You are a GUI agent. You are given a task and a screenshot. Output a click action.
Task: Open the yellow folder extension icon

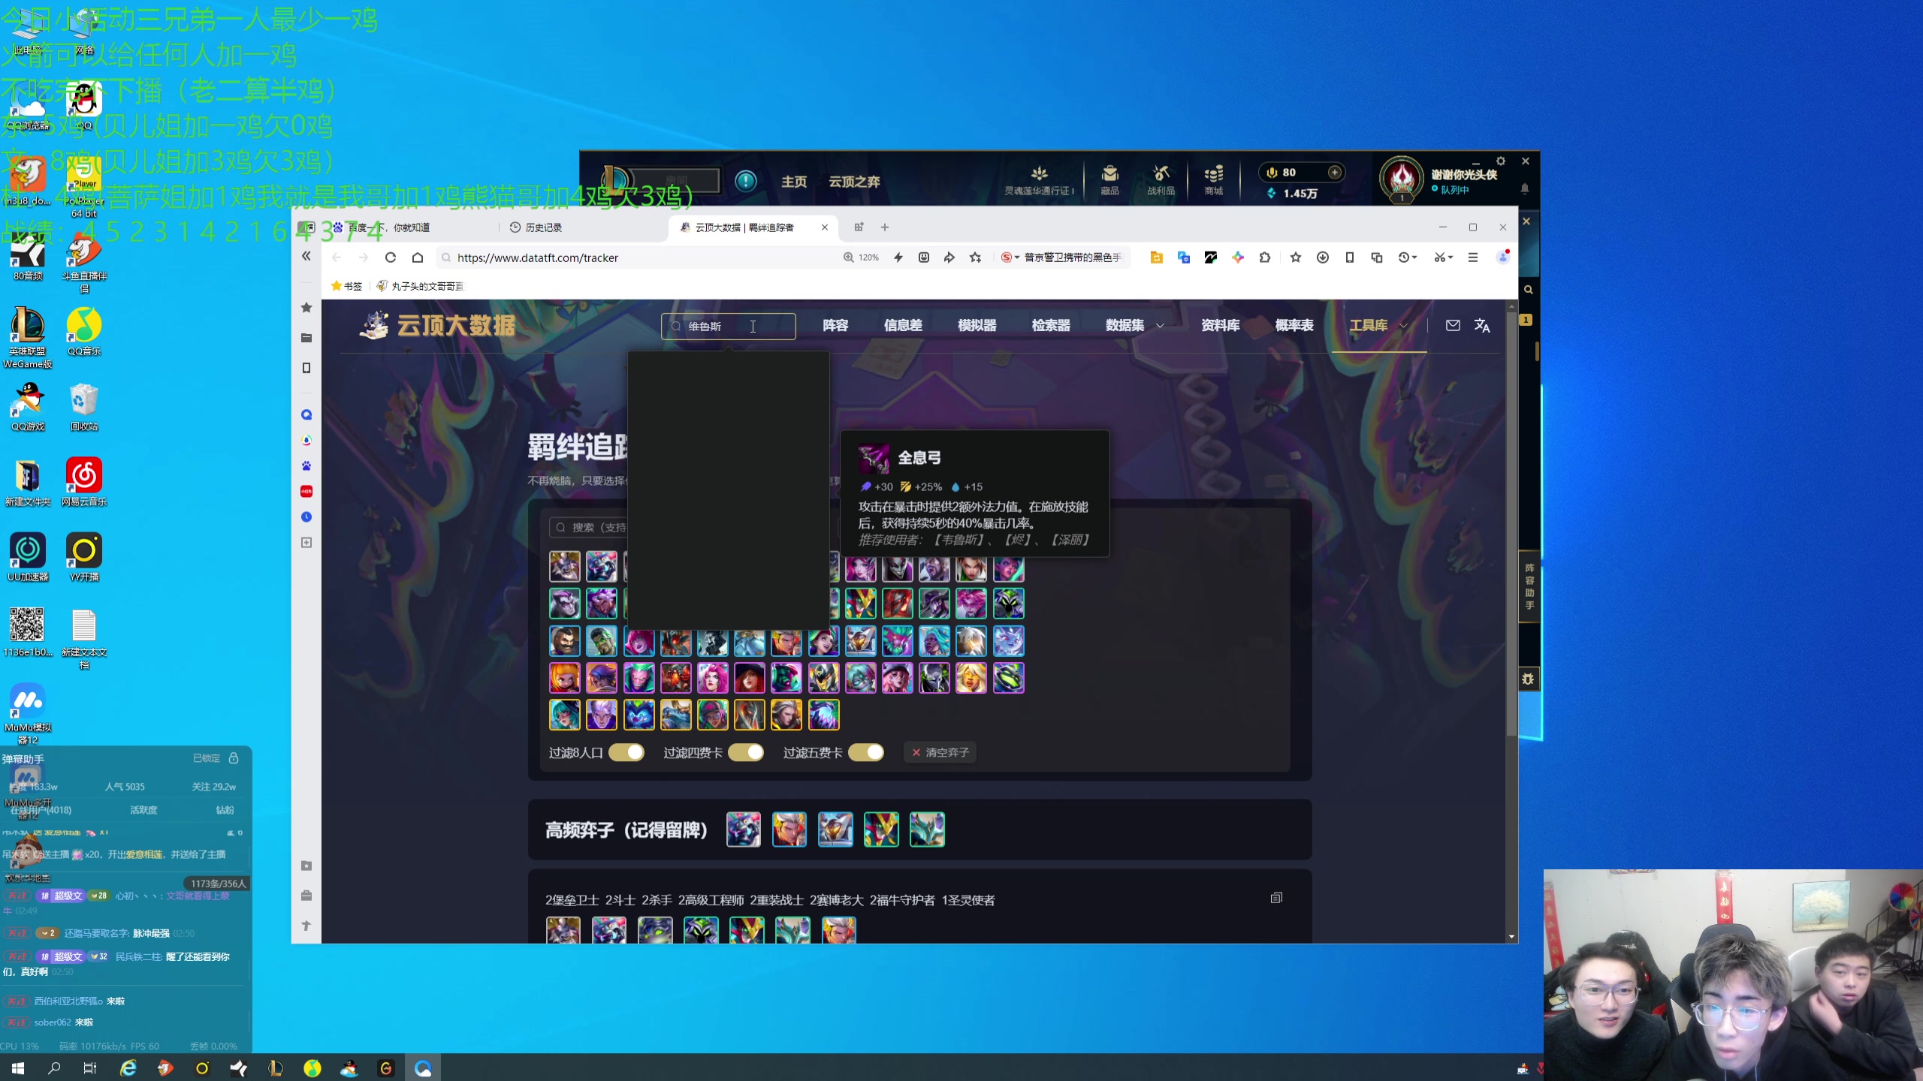(x=1157, y=257)
